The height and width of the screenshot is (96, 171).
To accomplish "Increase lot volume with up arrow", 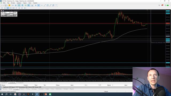I will click(13, 13).
